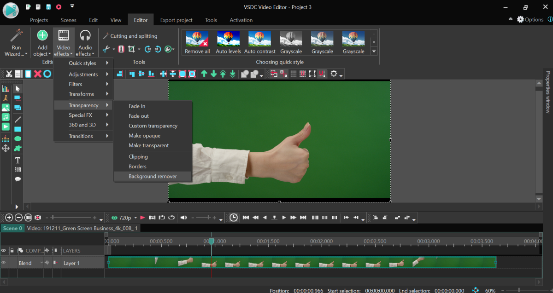
Task: Select the ellipse shape tool
Action: pyautogui.click(x=18, y=139)
